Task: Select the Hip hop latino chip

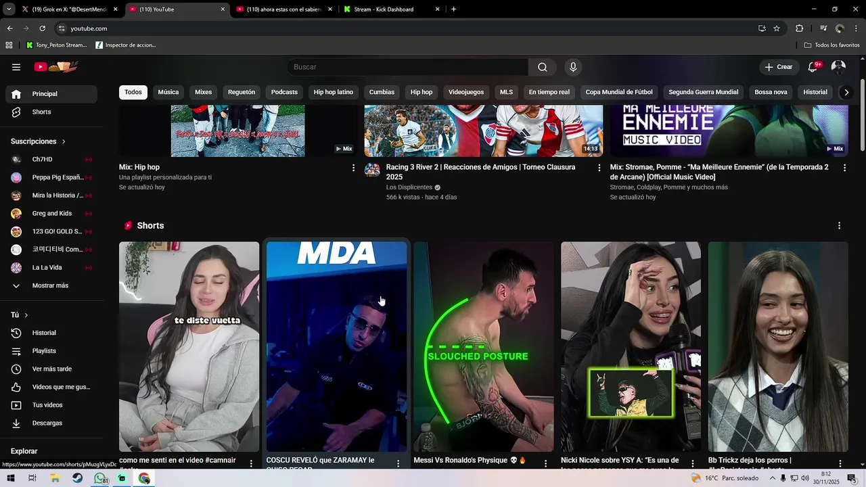Action: point(334,92)
